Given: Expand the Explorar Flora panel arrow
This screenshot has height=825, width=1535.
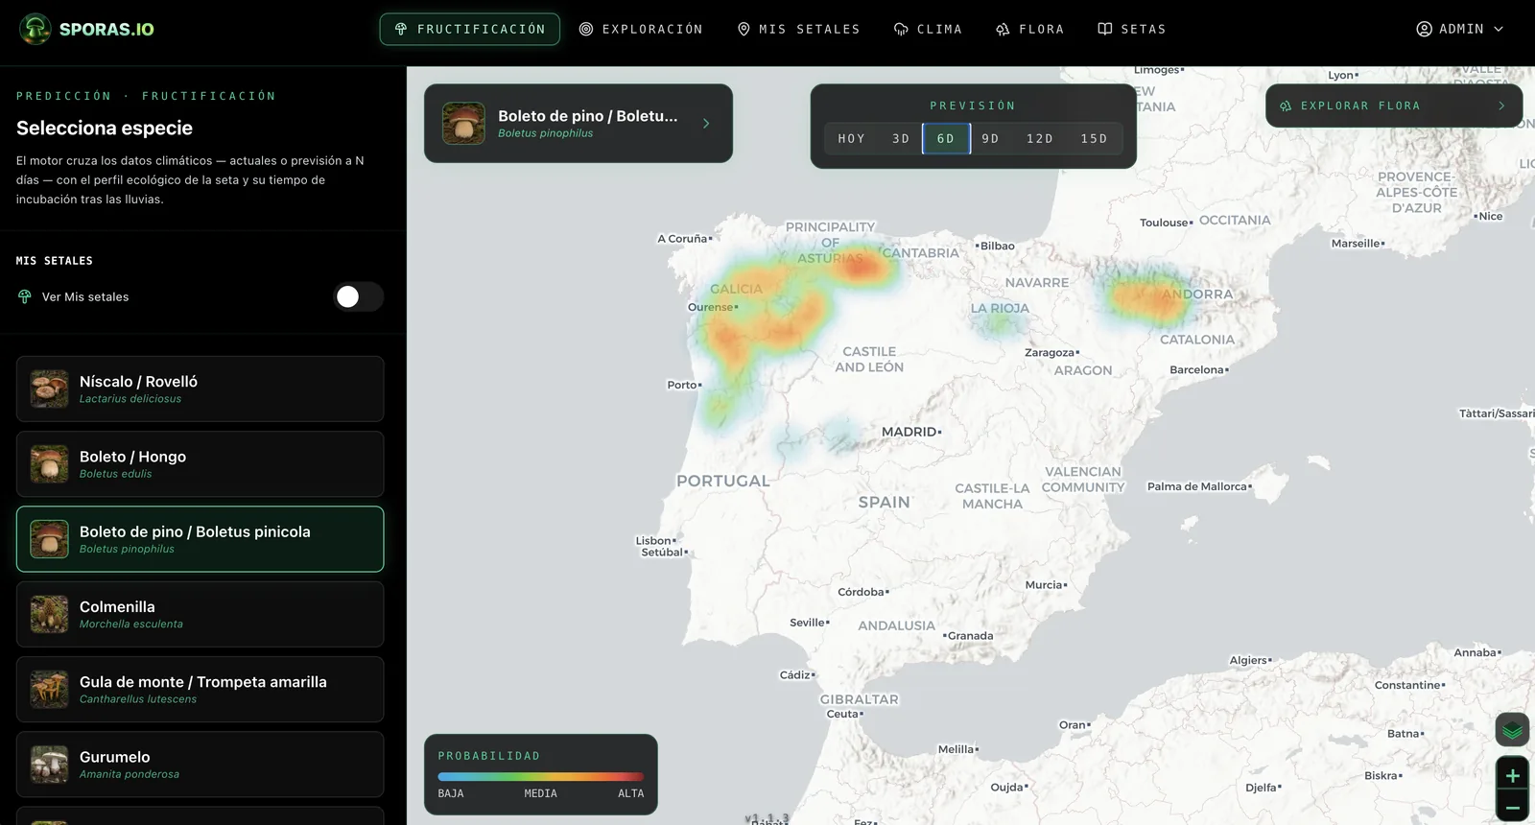Looking at the screenshot, I should (x=1501, y=106).
